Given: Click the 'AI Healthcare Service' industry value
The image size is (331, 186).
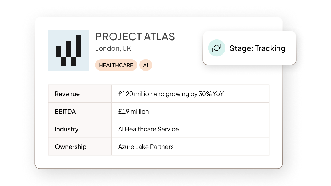Looking at the screenshot, I should point(148,129).
